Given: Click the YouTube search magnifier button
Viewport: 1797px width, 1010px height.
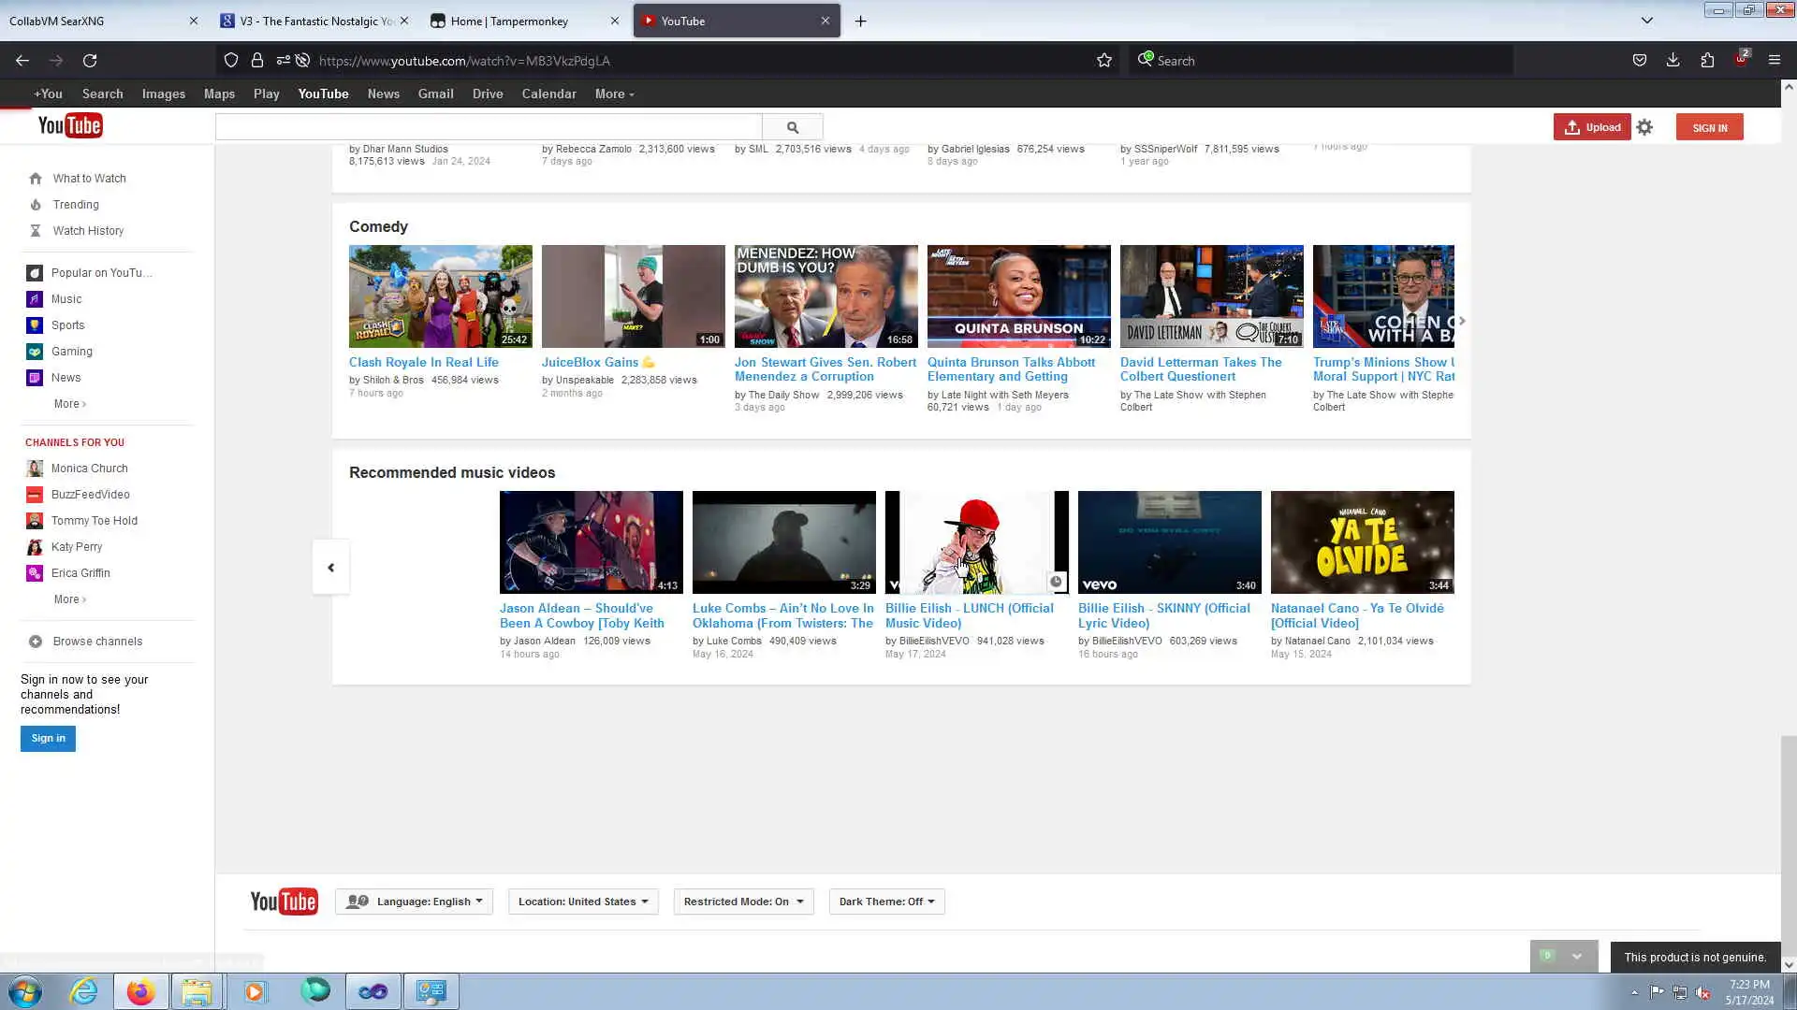Looking at the screenshot, I should tap(792, 127).
